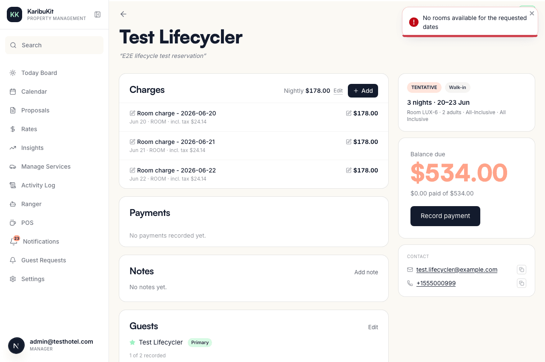This screenshot has height=362, width=545.
Task: Edit the nightly rate
Action: point(338,91)
